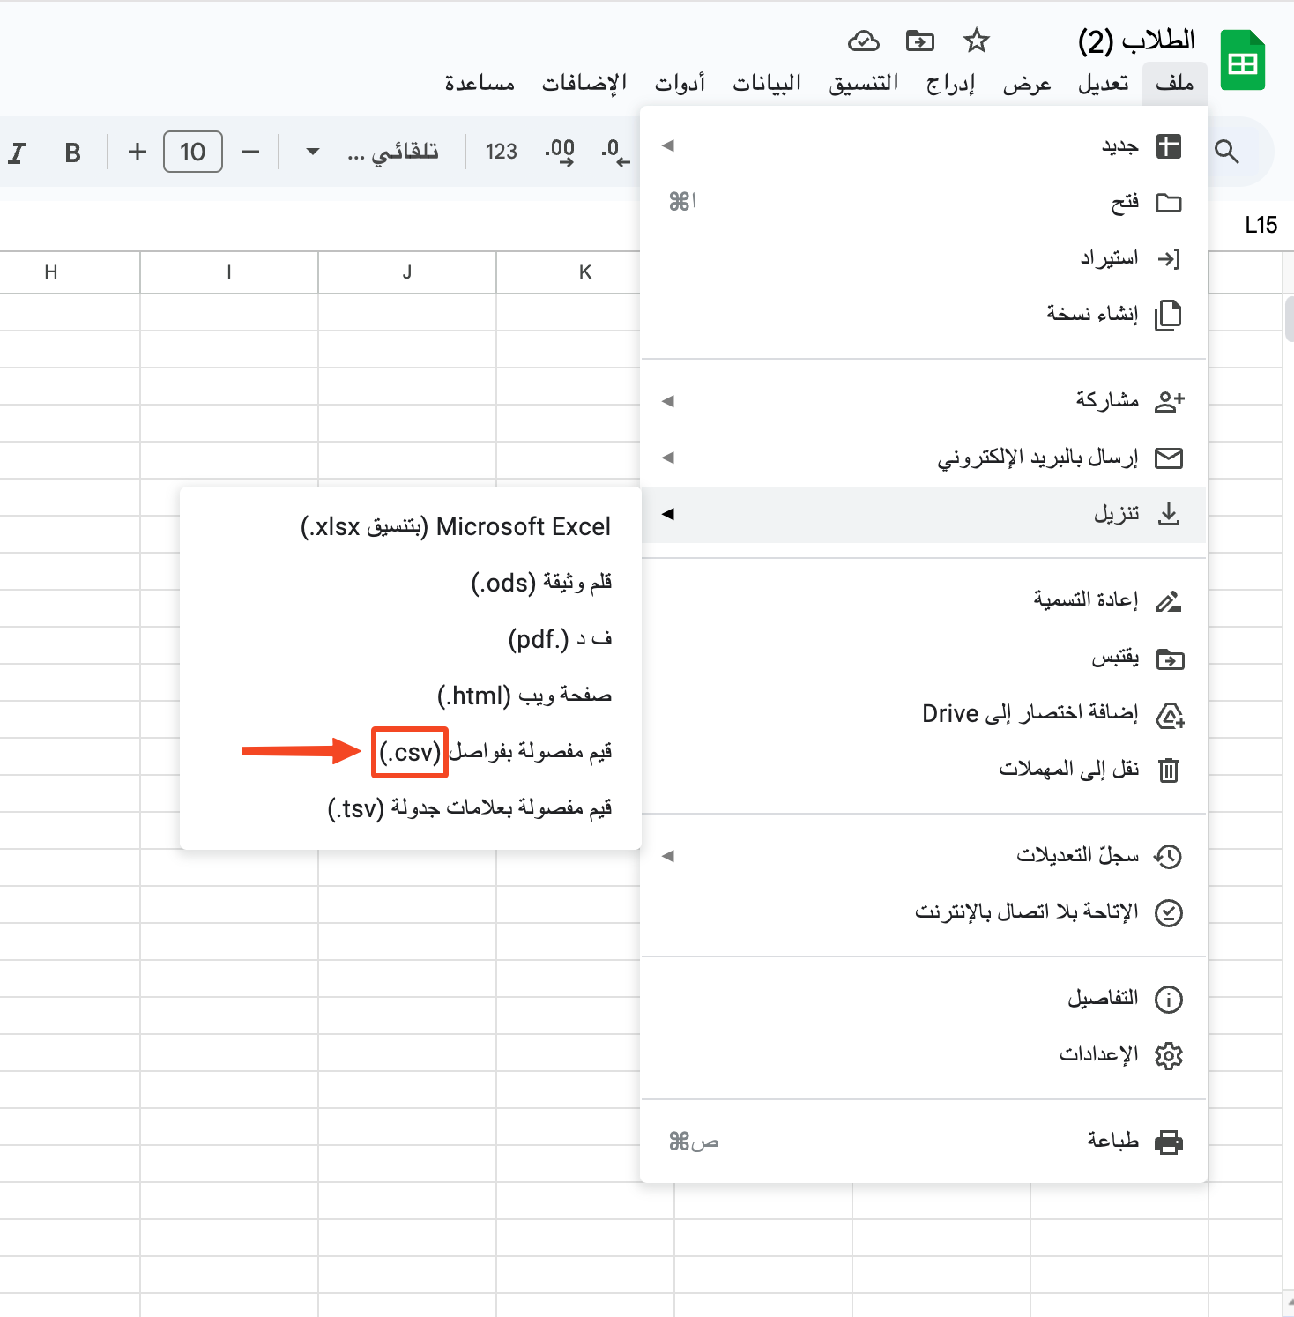
Task: Expand سجلّ التعديلات version history submenu
Action: 924,856
